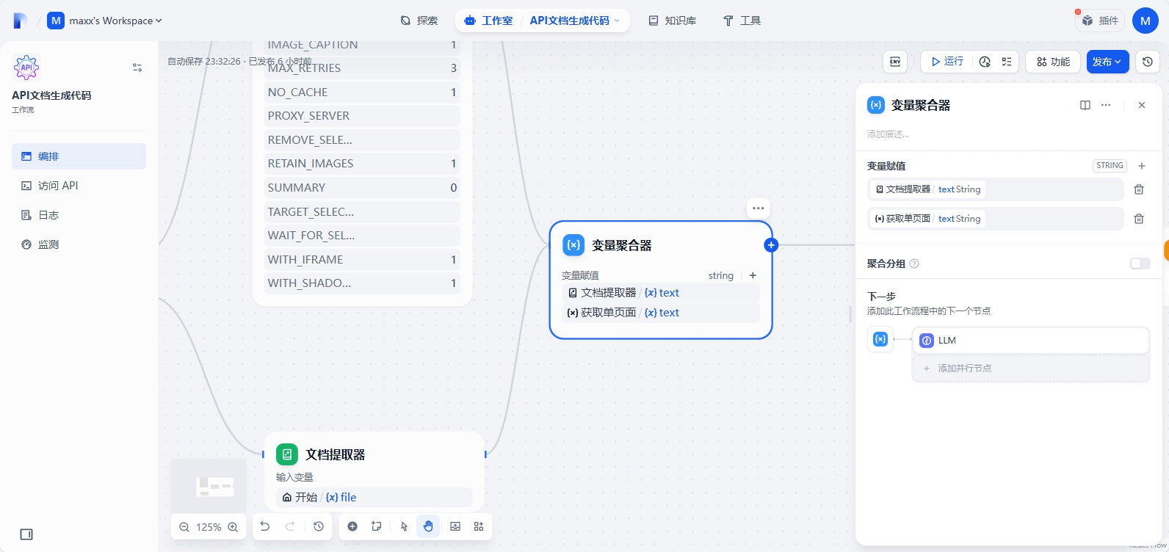The height and width of the screenshot is (552, 1169).
Task: Select the LLM next-step node
Action: click(x=1031, y=341)
